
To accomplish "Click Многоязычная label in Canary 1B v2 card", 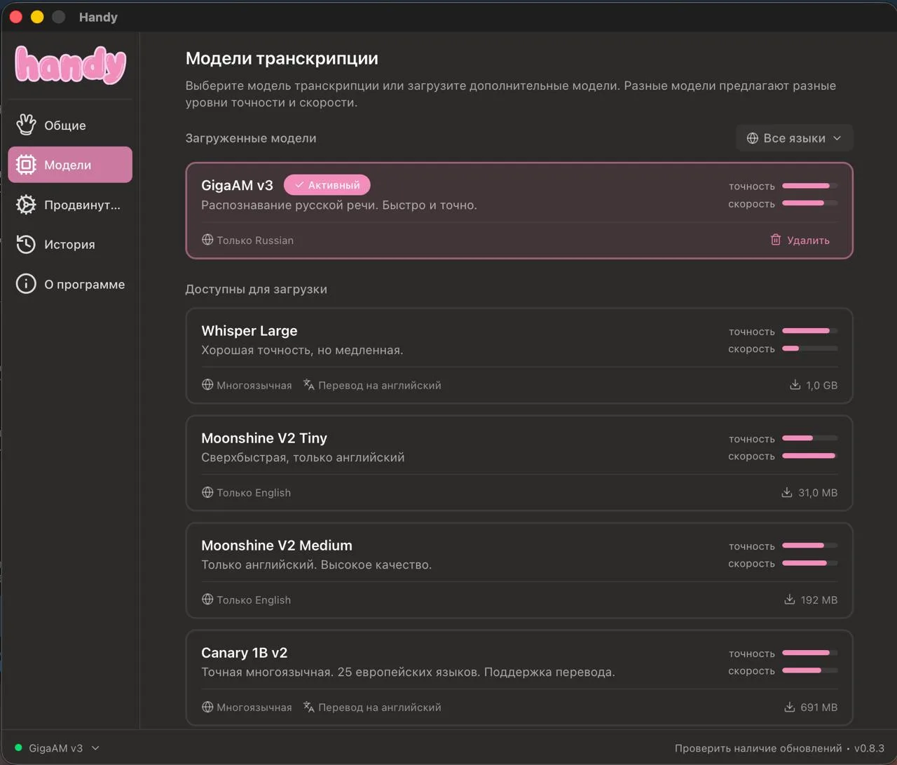I will click(x=254, y=707).
